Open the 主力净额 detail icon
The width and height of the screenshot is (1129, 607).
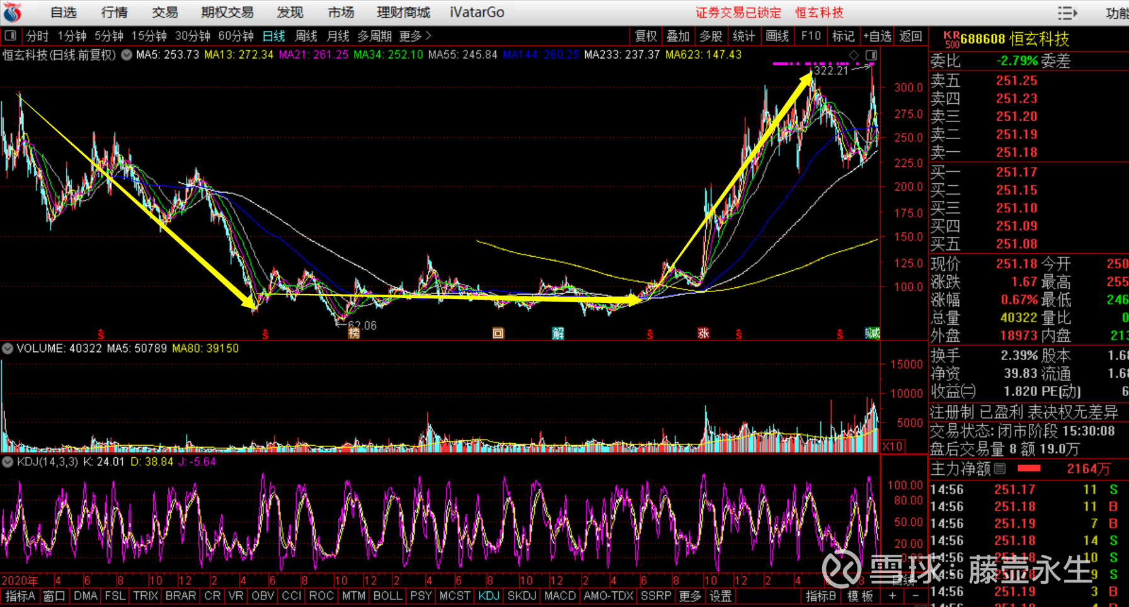pyautogui.click(x=1000, y=468)
